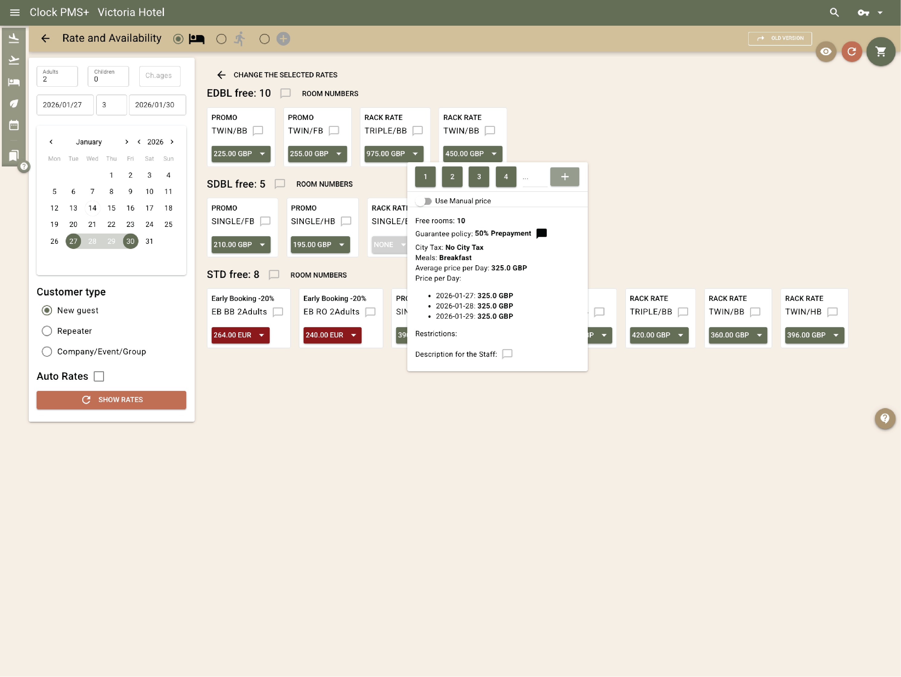Viewport: 901px width, 677px height.
Task: Expand the 264.00 EUR rate dropdown
Action: [261, 335]
